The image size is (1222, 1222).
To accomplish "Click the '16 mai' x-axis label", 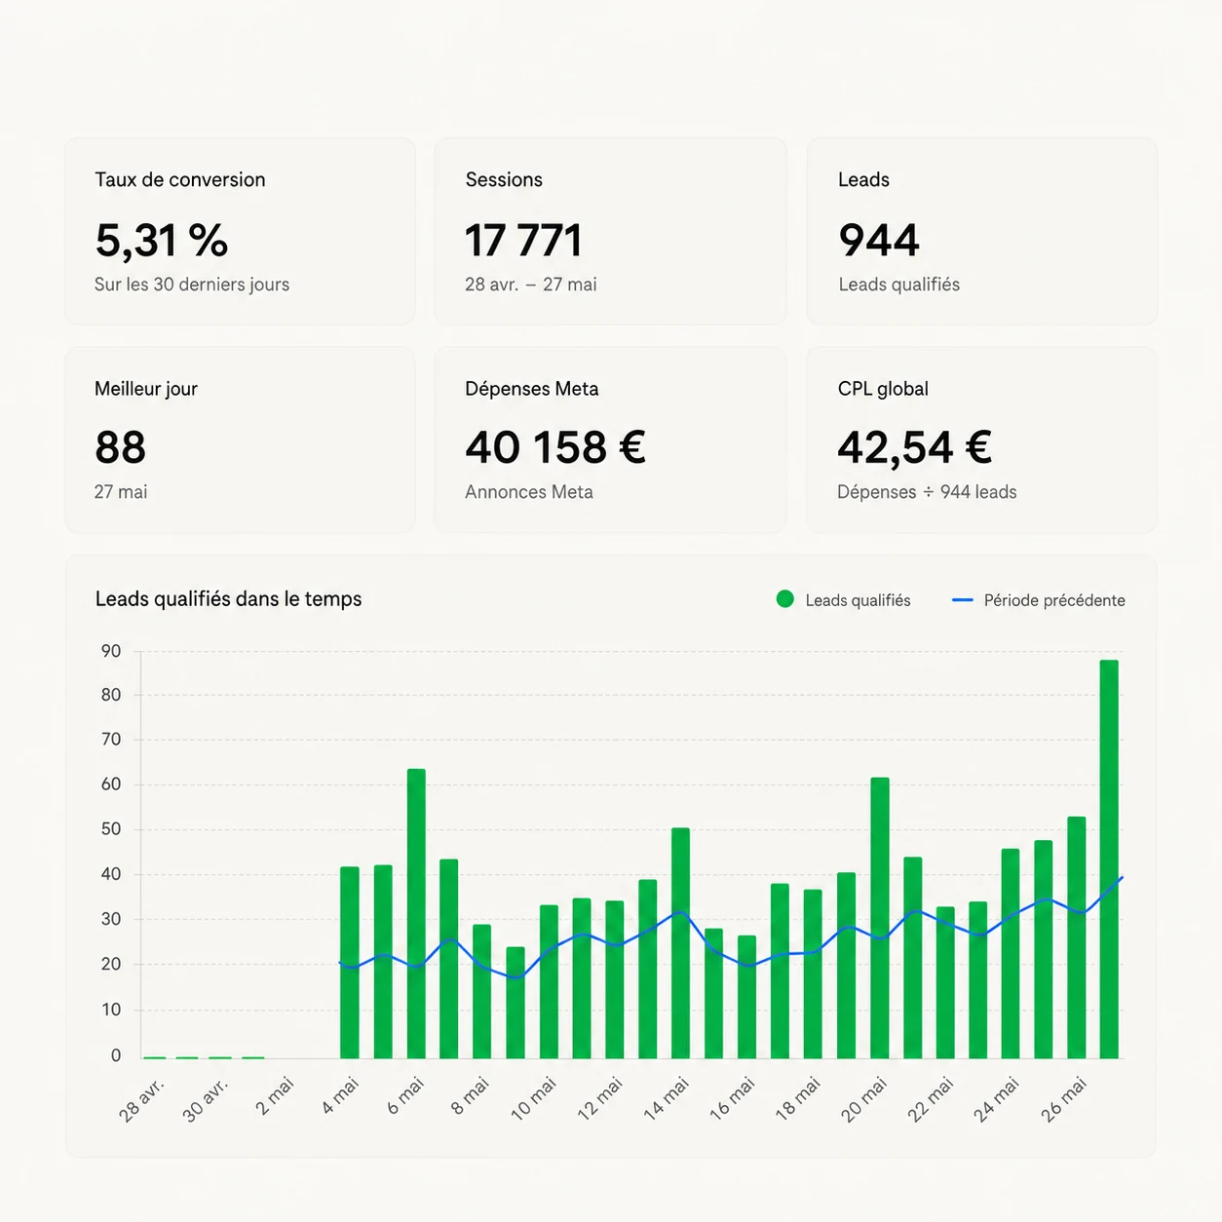I will pyautogui.click(x=733, y=1097).
